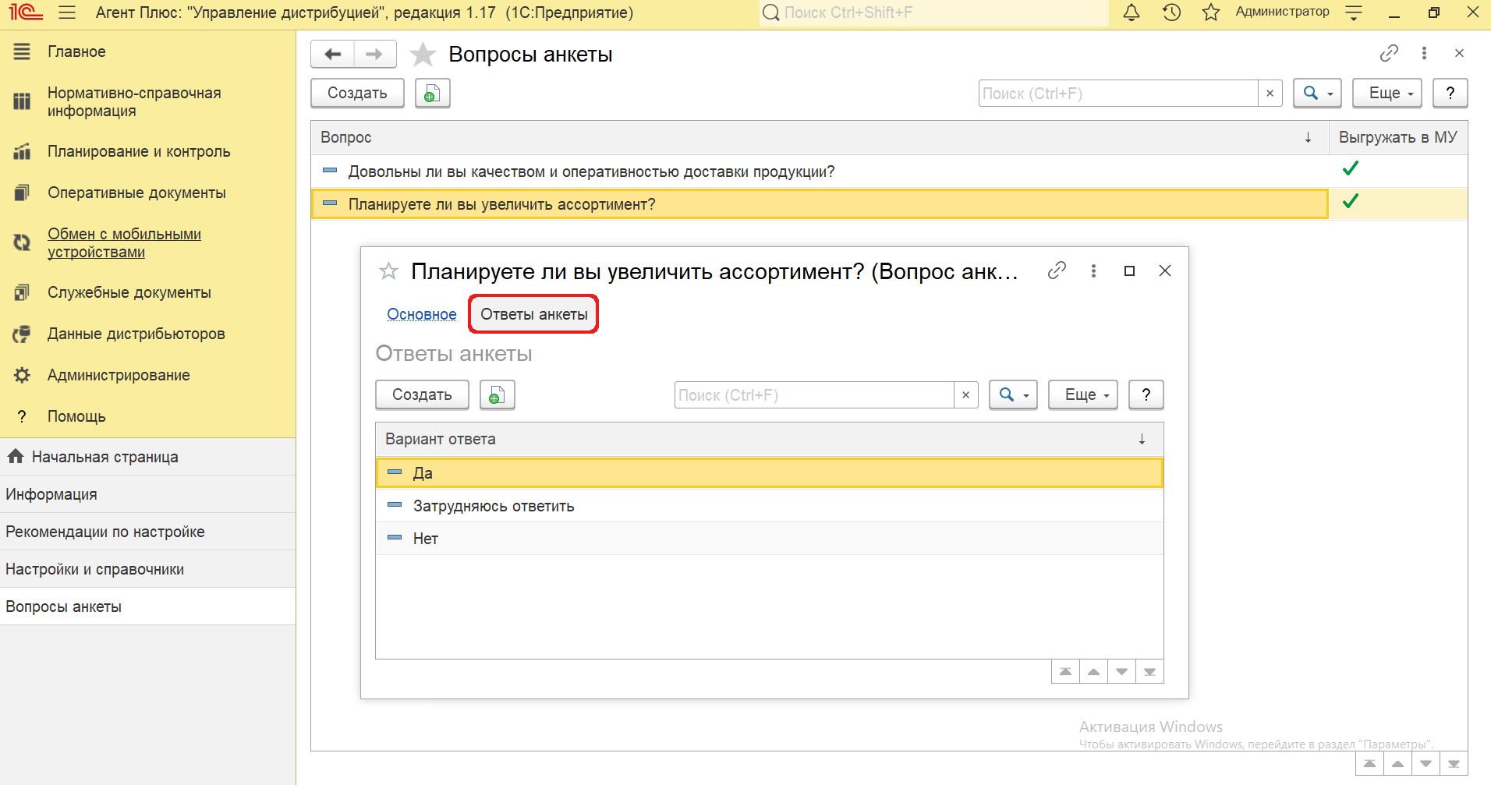1491x785 pixels.
Task: Open Служебные документы section
Action: (x=129, y=292)
